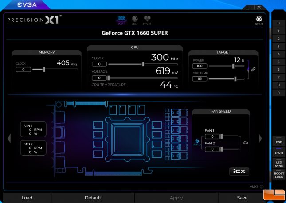
Task: Click the Apply button
Action: [x=176, y=198]
